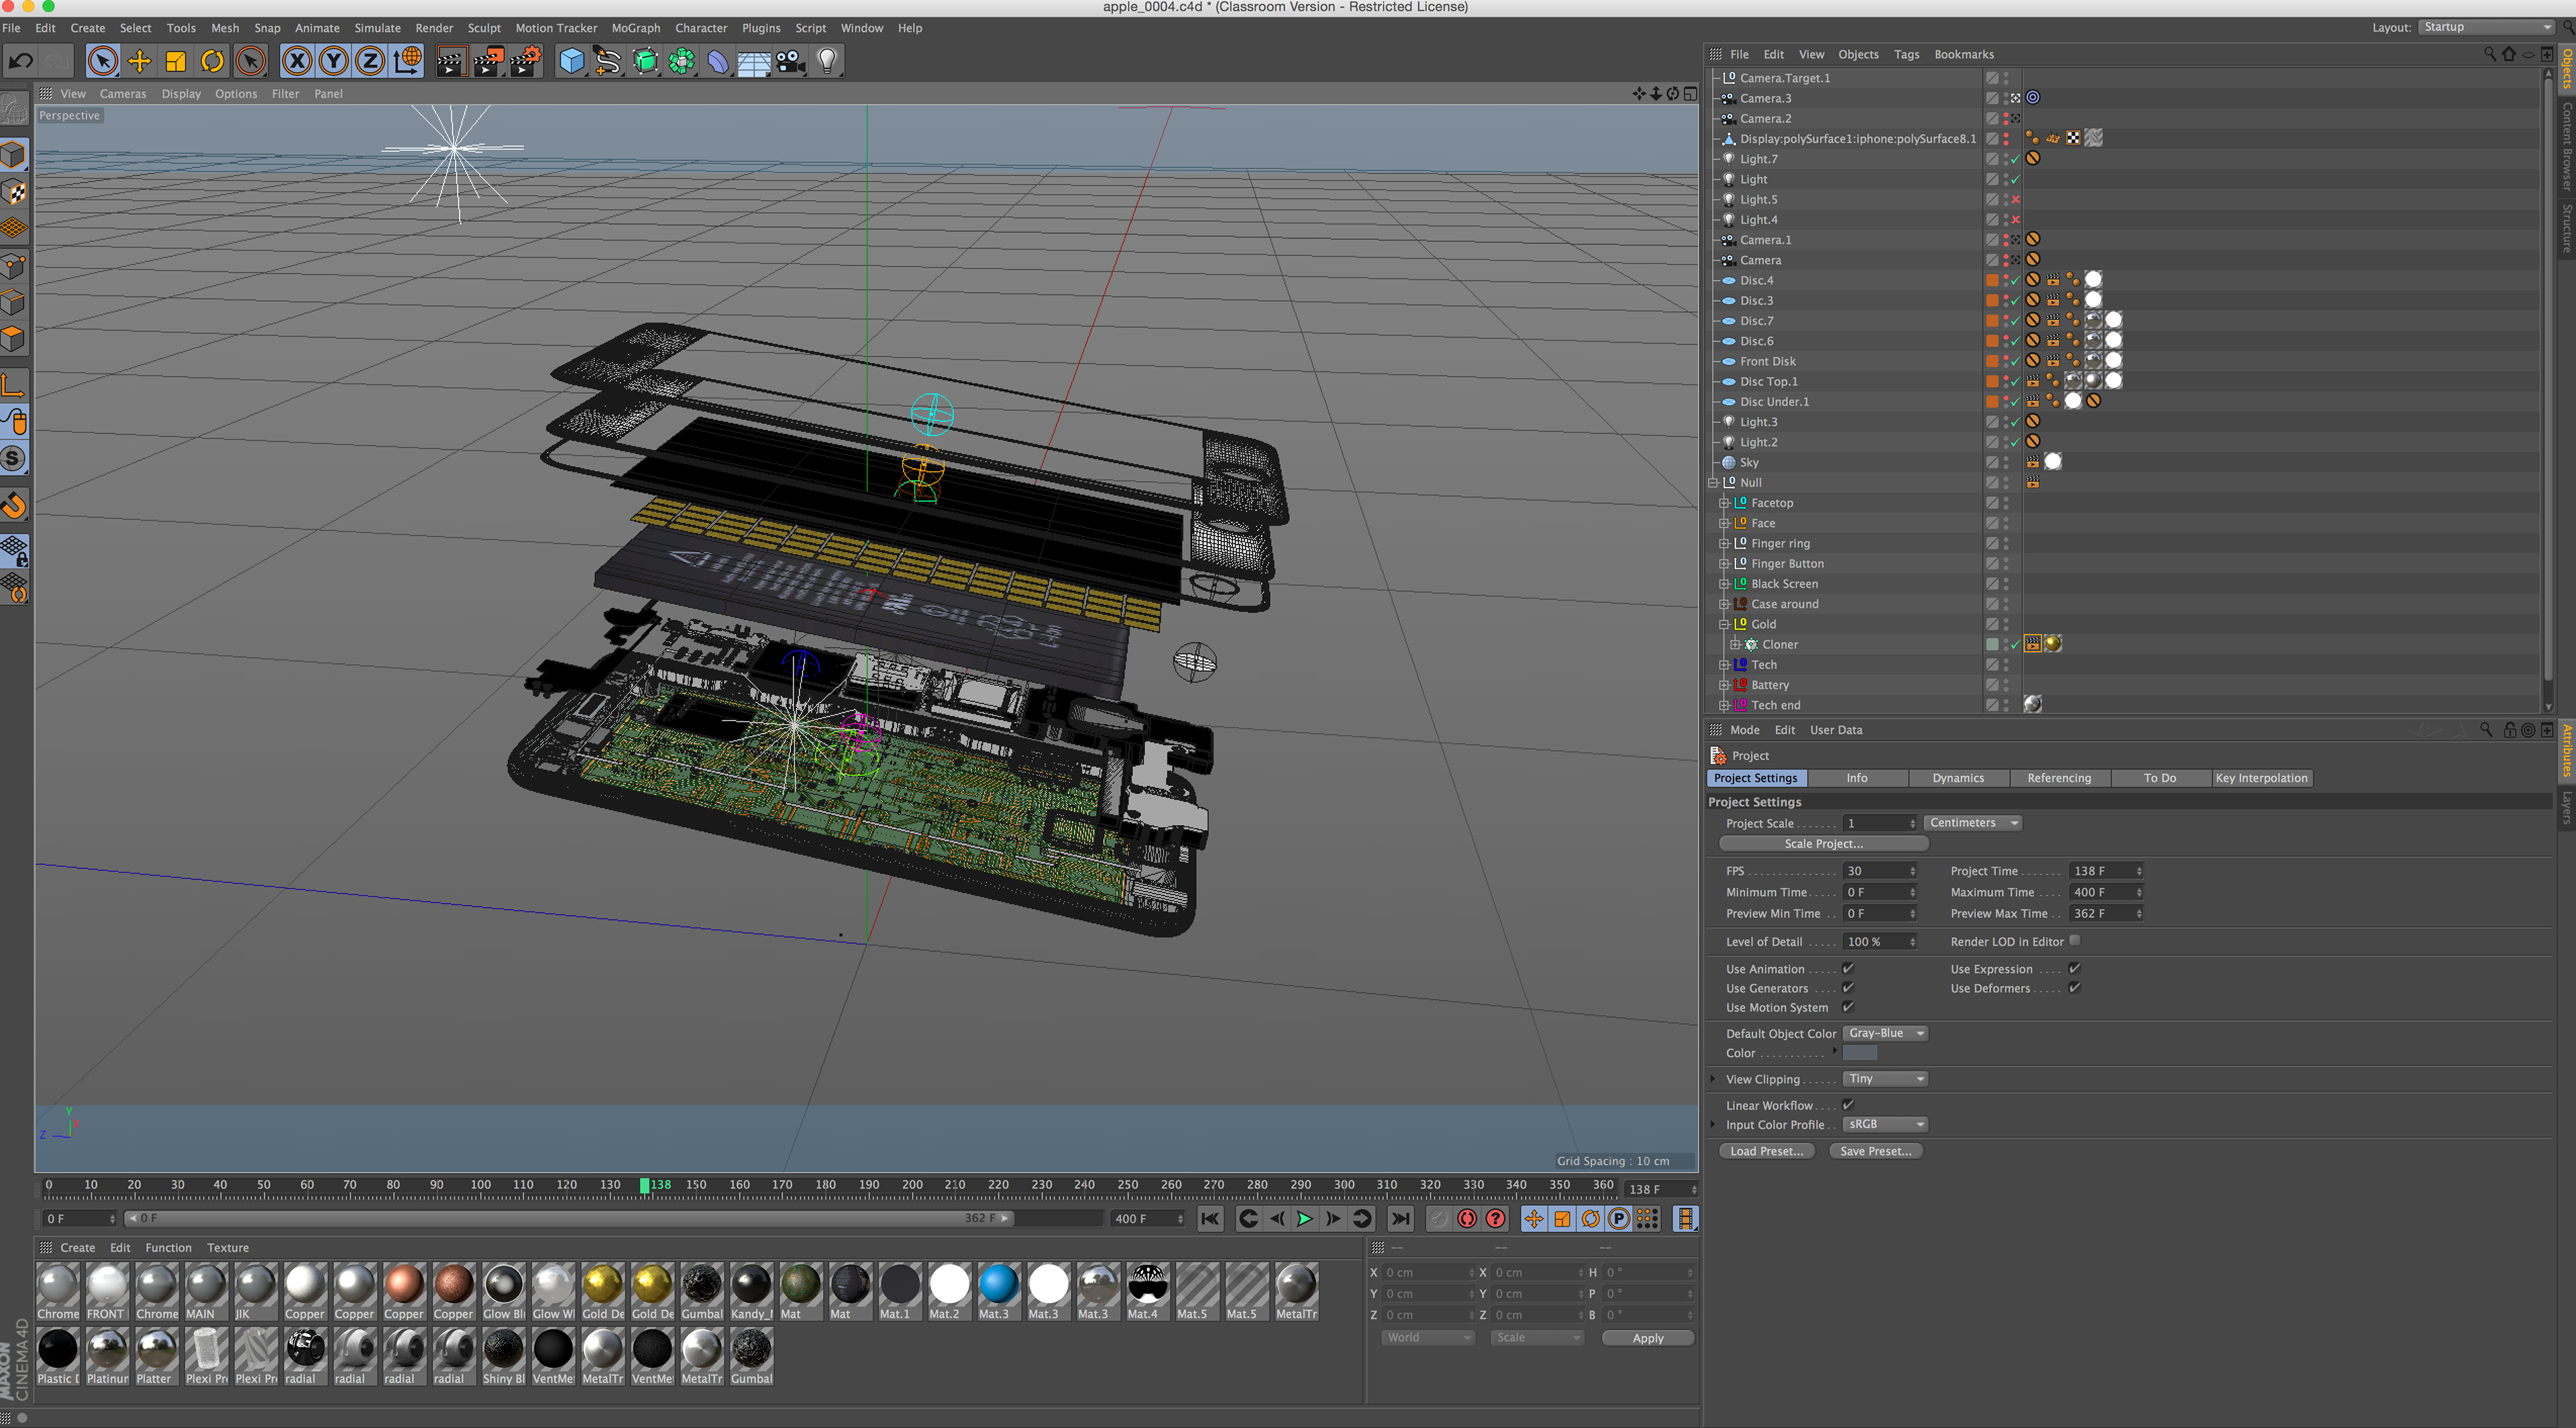Uncheck the Use Animation checkbox

[x=1848, y=968]
